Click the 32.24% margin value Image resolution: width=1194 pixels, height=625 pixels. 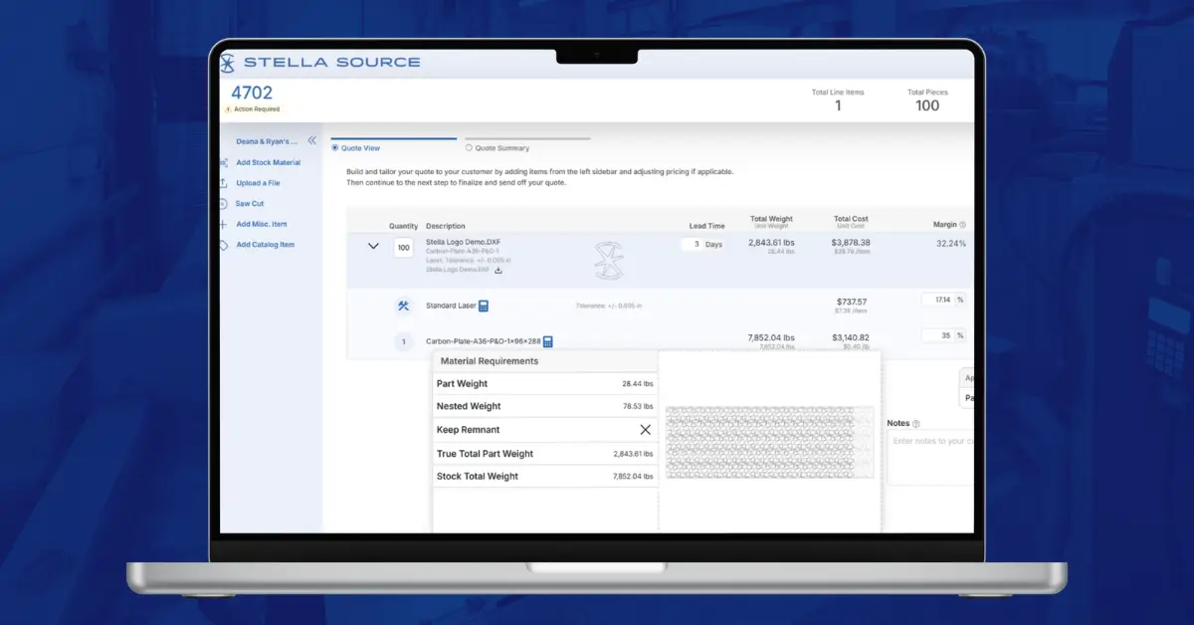click(951, 243)
